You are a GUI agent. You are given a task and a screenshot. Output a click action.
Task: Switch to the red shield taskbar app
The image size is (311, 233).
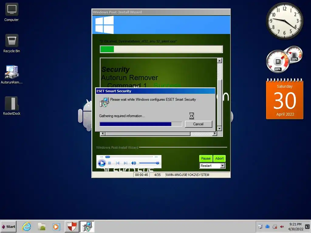pyautogui.click(x=72, y=226)
